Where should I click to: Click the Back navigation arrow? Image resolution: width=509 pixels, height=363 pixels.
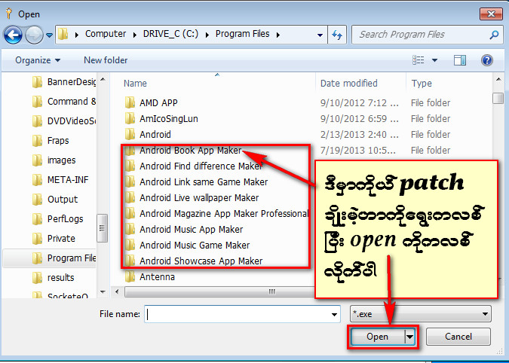tap(13, 35)
